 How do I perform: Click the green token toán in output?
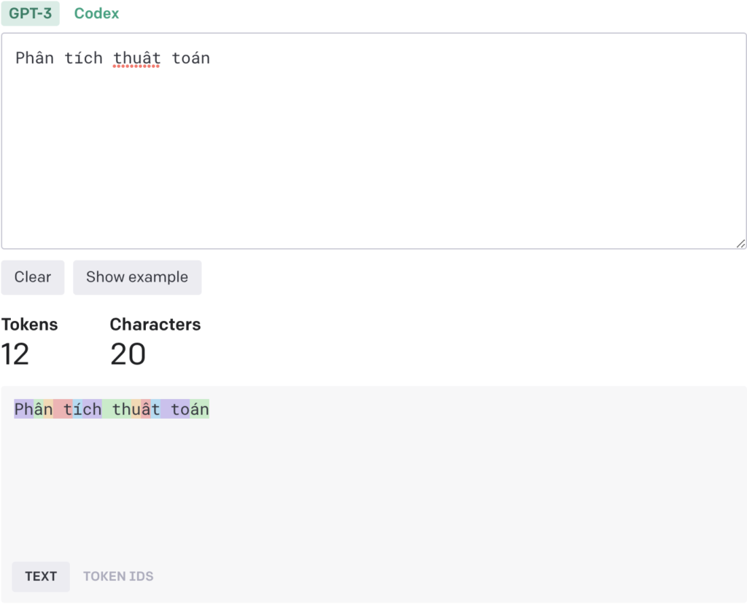click(x=198, y=409)
